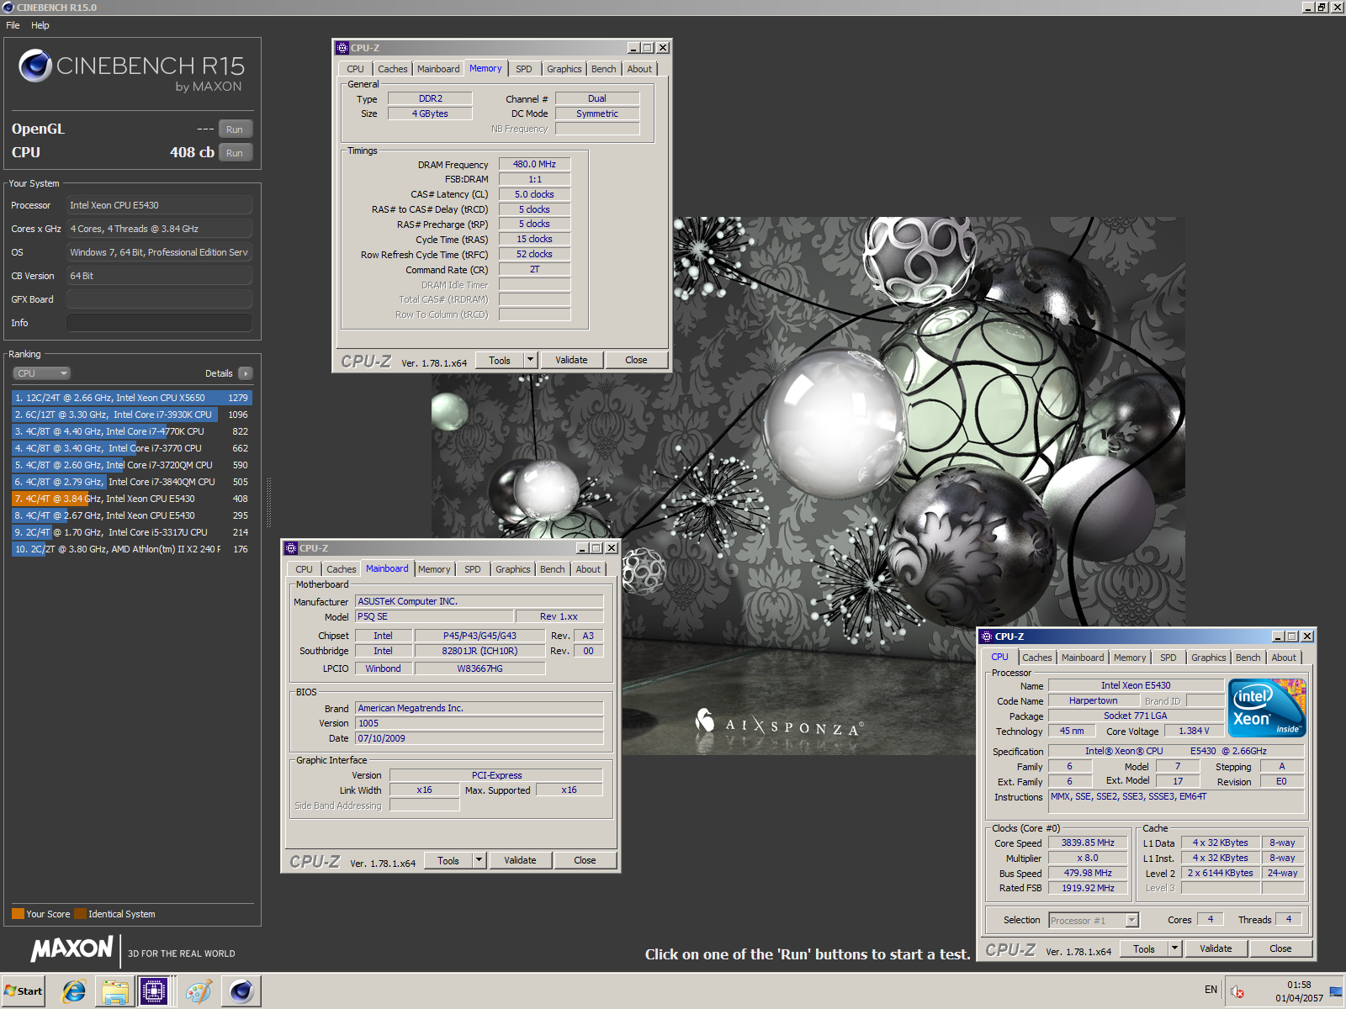Click Cinebench title bar icon
The height and width of the screenshot is (1009, 1346).
tap(8, 8)
